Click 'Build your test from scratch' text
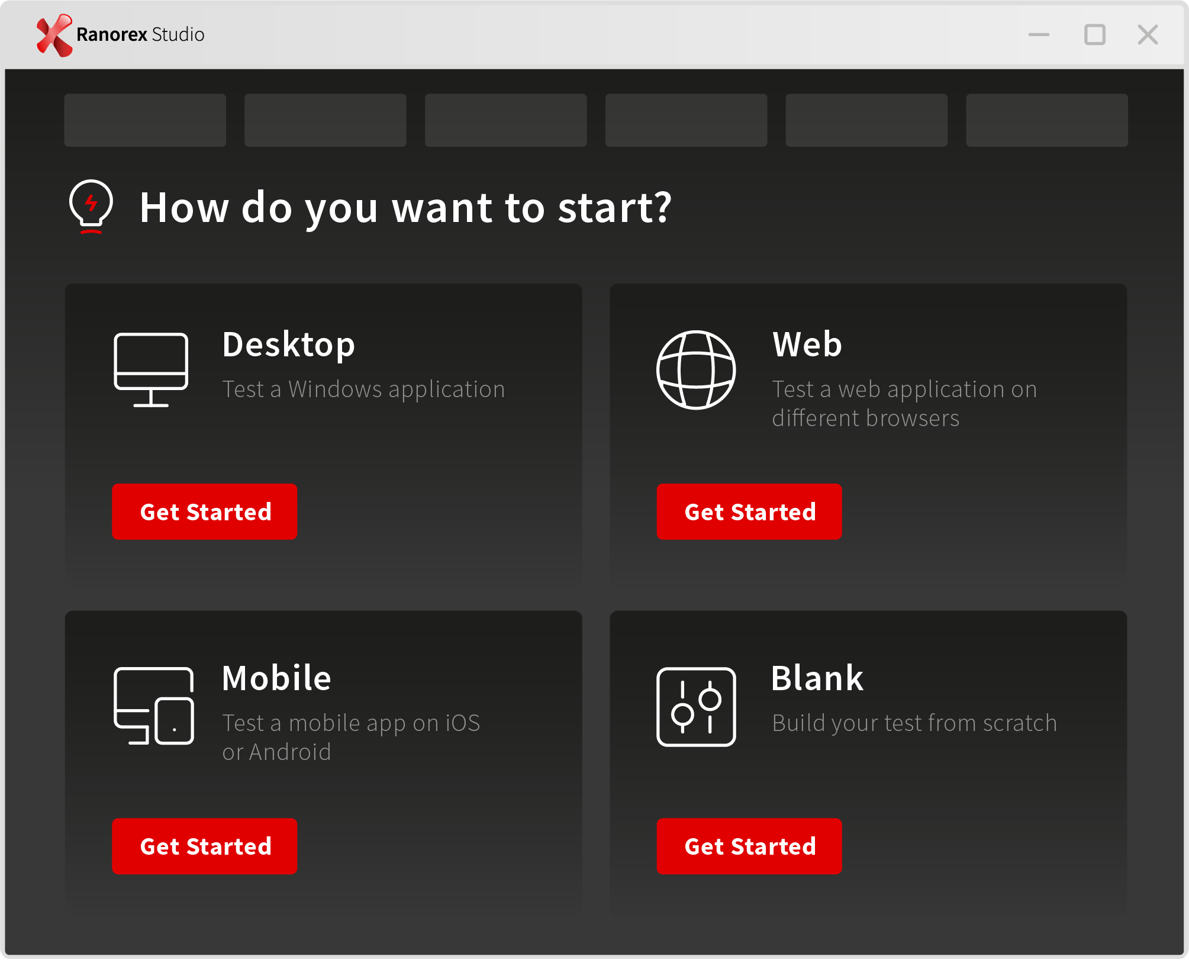 pos(914,723)
